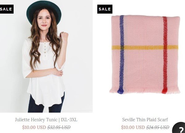Click the scarf's $10.00 USD sale price
This screenshot has width=185, height=133.
pyautogui.click(x=133, y=127)
